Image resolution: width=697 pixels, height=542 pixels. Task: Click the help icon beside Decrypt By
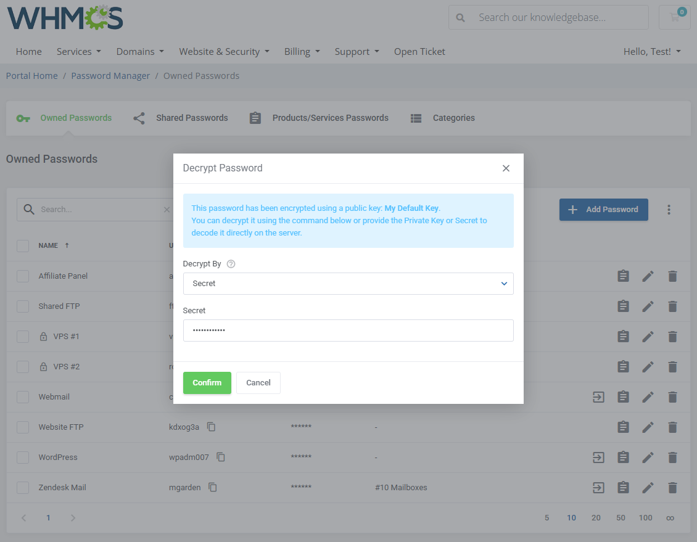pos(231,264)
